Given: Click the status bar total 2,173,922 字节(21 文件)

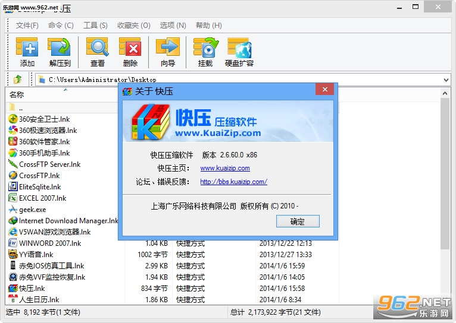Looking at the screenshot, I should (x=276, y=312).
